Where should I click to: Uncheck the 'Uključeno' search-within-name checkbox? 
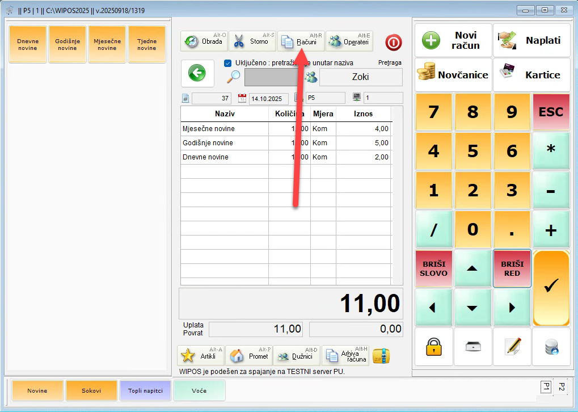click(x=228, y=63)
